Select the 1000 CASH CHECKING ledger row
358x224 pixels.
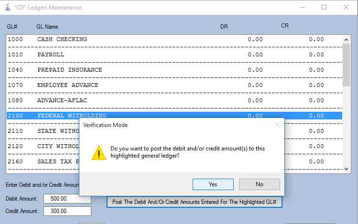pos(174,39)
